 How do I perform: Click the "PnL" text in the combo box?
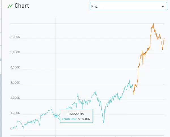pos(94,7)
